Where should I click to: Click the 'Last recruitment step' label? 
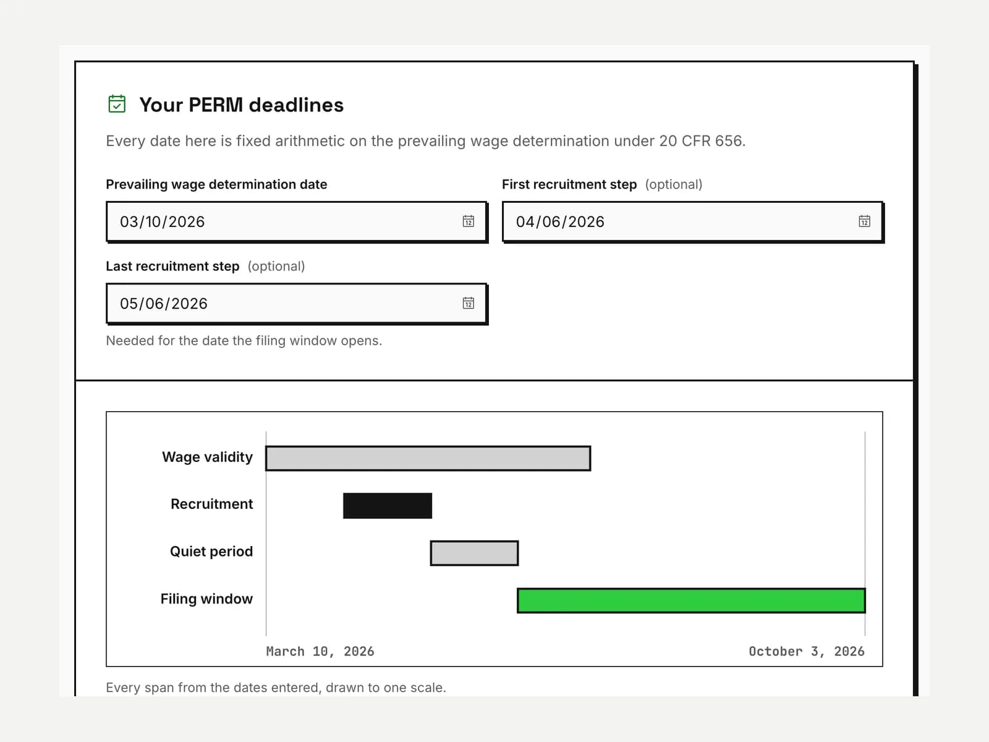[172, 266]
